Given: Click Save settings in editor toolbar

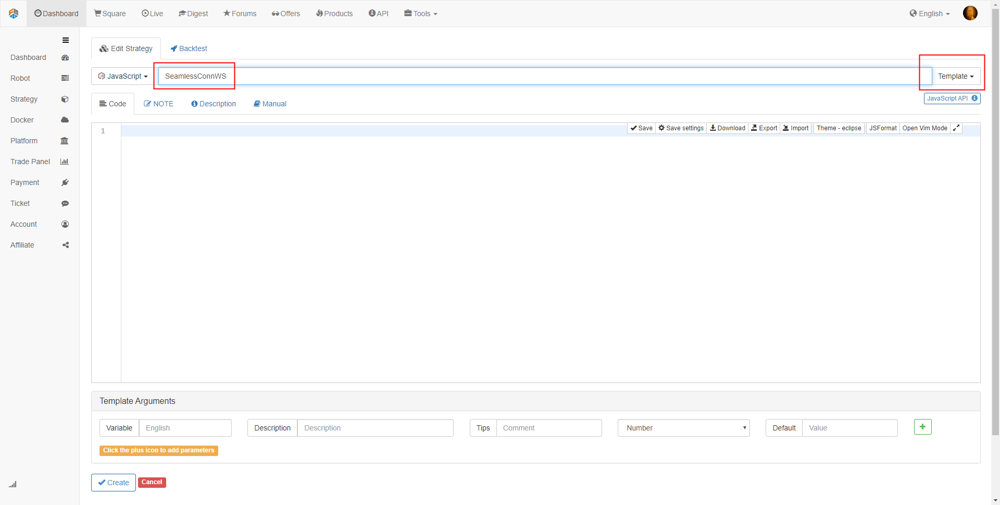Looking at the screenshot, I should click(681, 128).
